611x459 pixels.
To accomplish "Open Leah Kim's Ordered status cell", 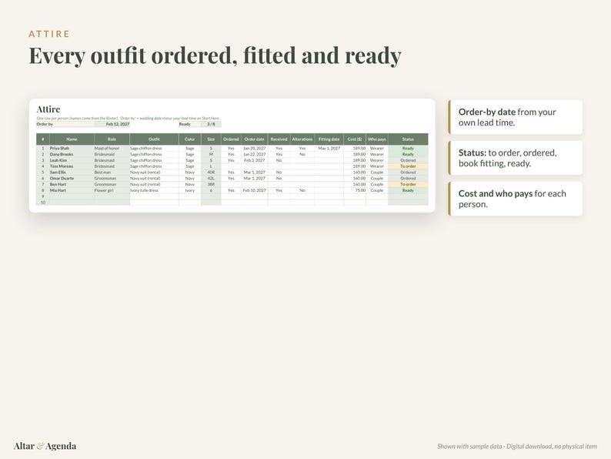I will (x=408, y=160).
